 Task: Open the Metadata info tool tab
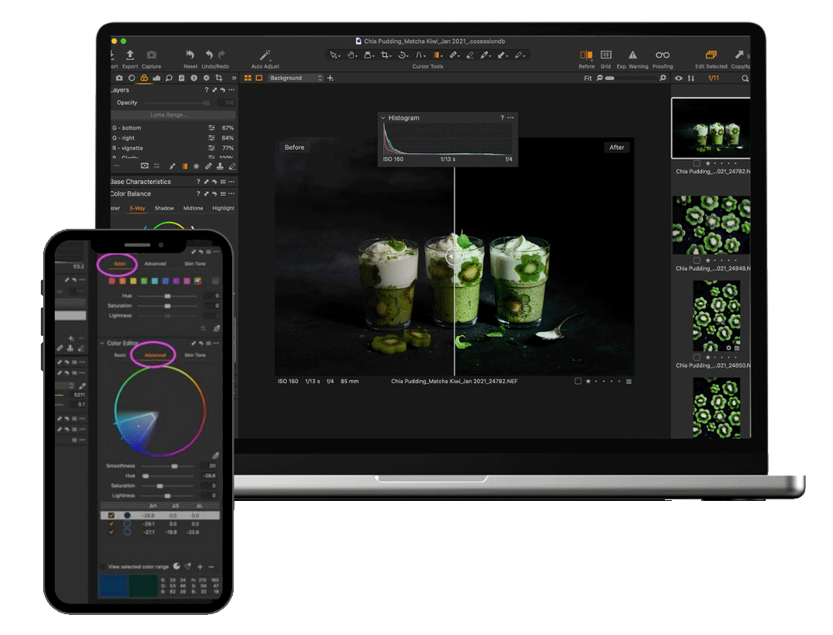(194, 78)
